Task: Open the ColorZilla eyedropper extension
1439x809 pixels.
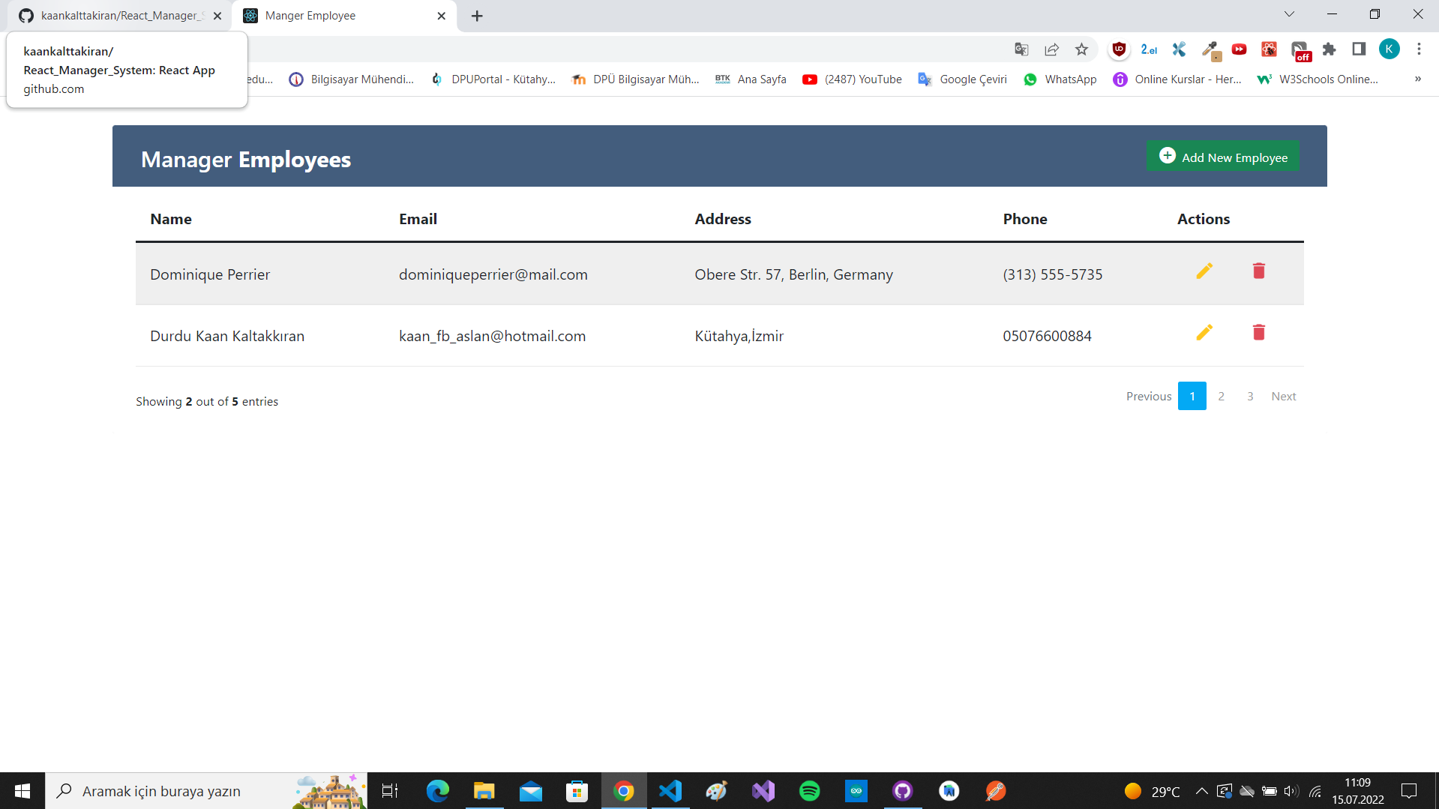Action: [x=1210, y=51]
